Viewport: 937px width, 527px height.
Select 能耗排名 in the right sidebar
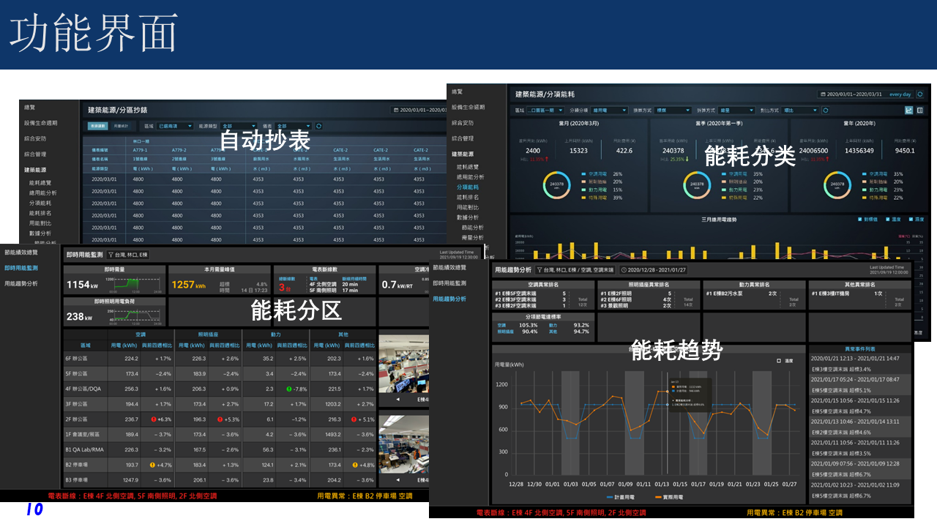(468, 198)
